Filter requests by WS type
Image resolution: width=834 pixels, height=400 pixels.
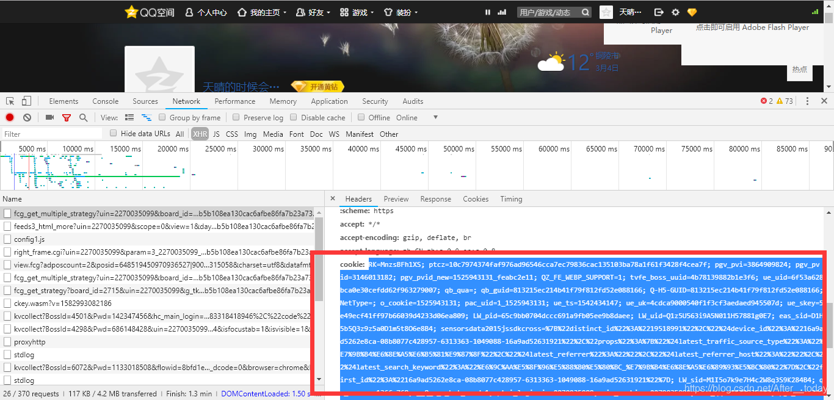tap(334, 134)
